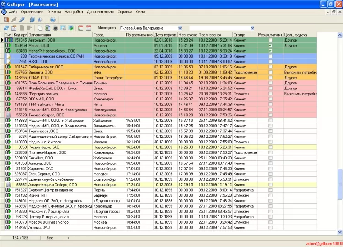Click type icon of Альфа-Медика Сибирь row
Screen dimensions: 343x247
8,185
